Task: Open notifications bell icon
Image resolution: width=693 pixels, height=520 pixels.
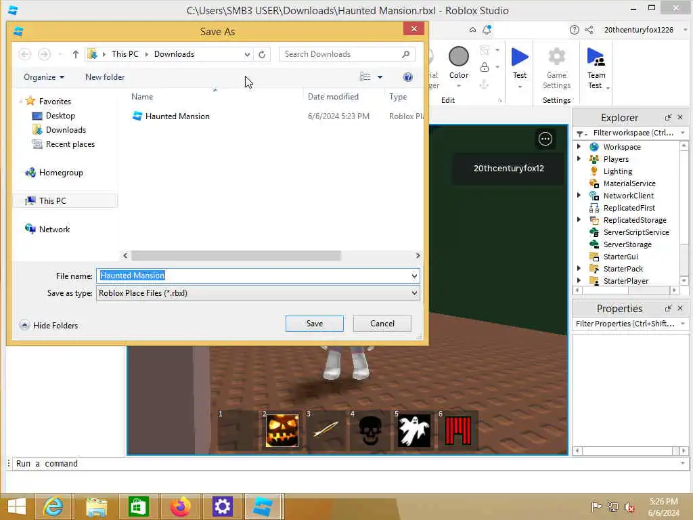Action: 487,30
